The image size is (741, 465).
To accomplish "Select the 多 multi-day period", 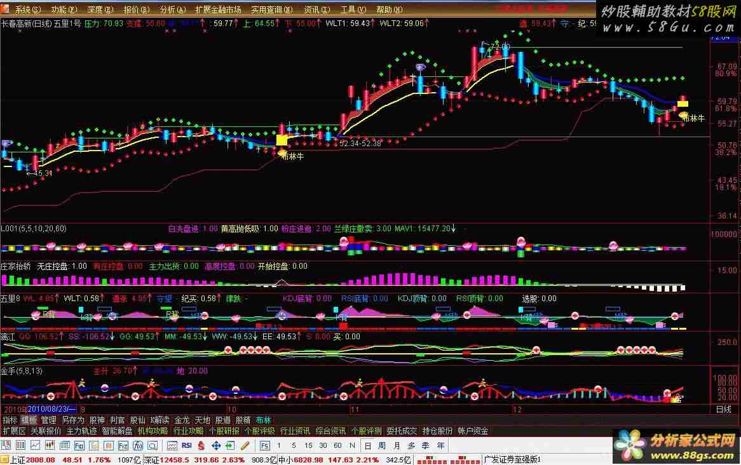I will point(411,445).
